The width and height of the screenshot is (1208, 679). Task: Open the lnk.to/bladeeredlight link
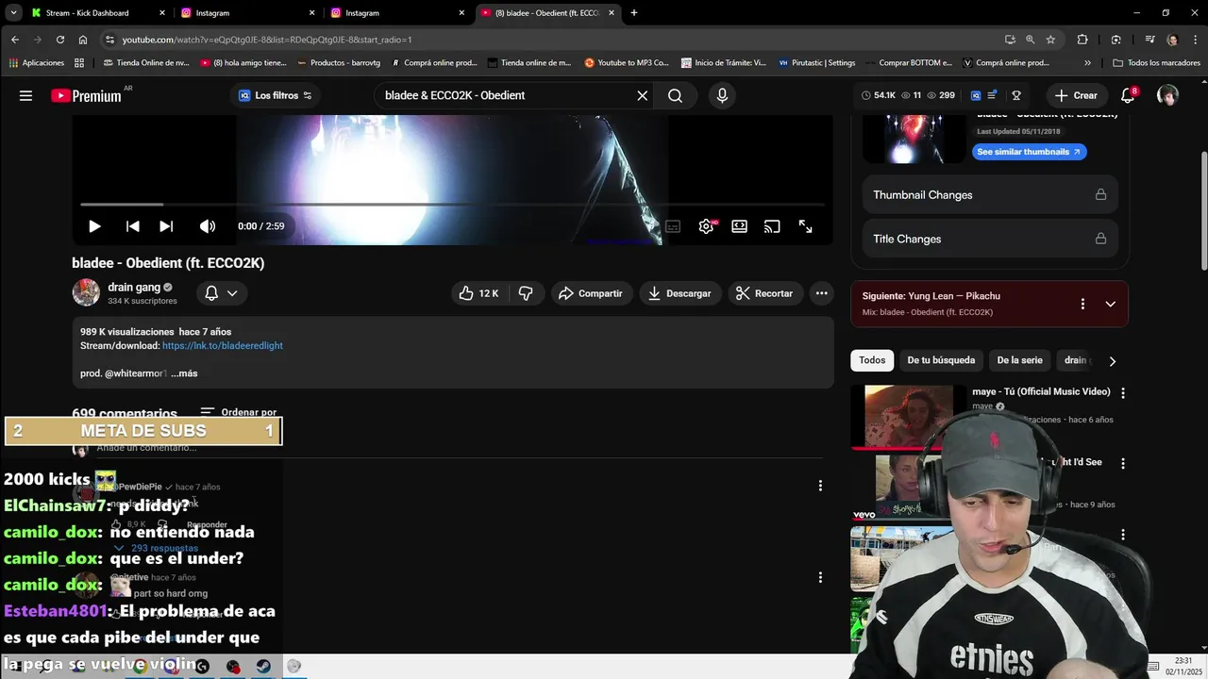tap(223, 346)
